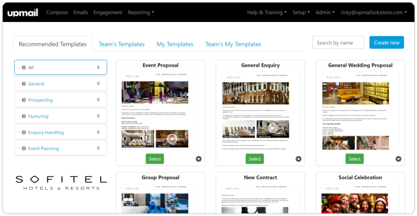Screen dimensions: 417x216
Task: Click Event Proposal hero image thumbnail
Action: pos(155,92)
